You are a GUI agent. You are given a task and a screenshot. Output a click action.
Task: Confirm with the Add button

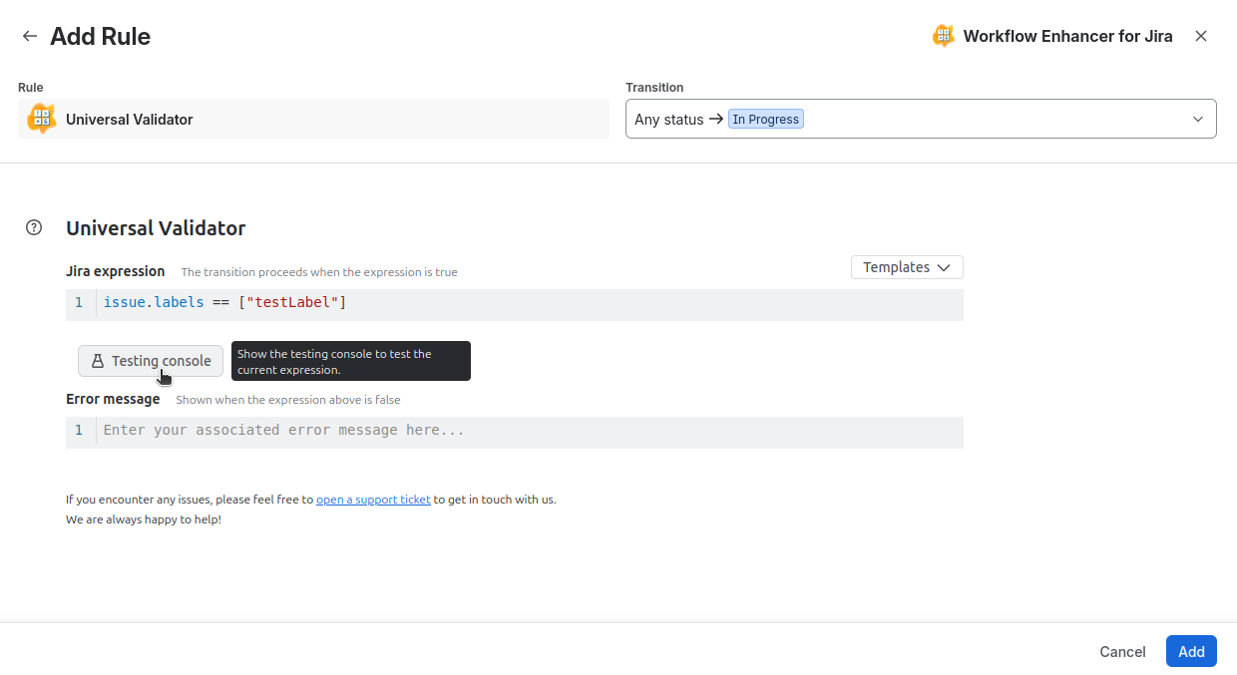tap(1191, 651)
